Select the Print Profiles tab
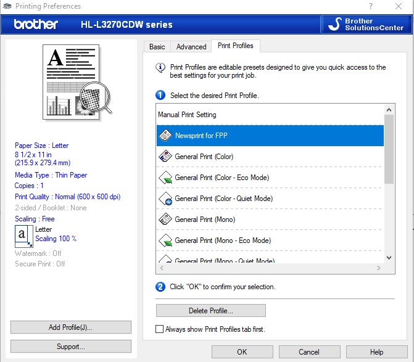Viewport: 414px width, 362px height. tap(236, 46)
